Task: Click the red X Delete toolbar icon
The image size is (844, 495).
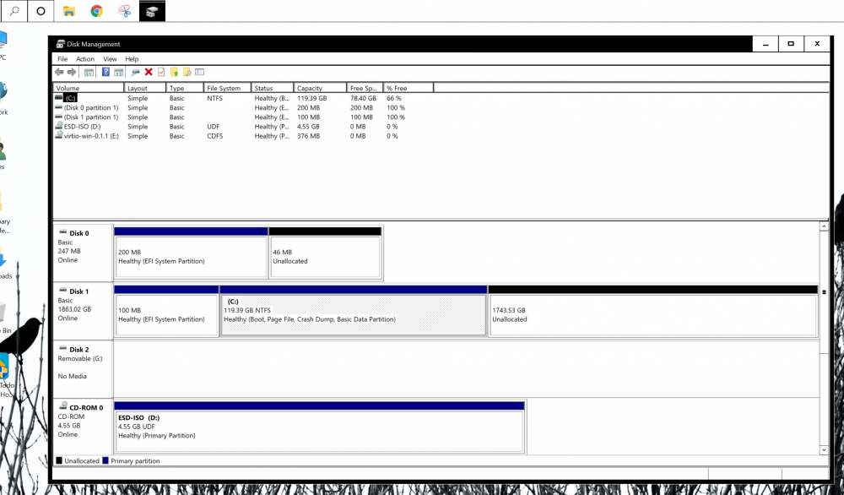Action: tap(149, 72)
